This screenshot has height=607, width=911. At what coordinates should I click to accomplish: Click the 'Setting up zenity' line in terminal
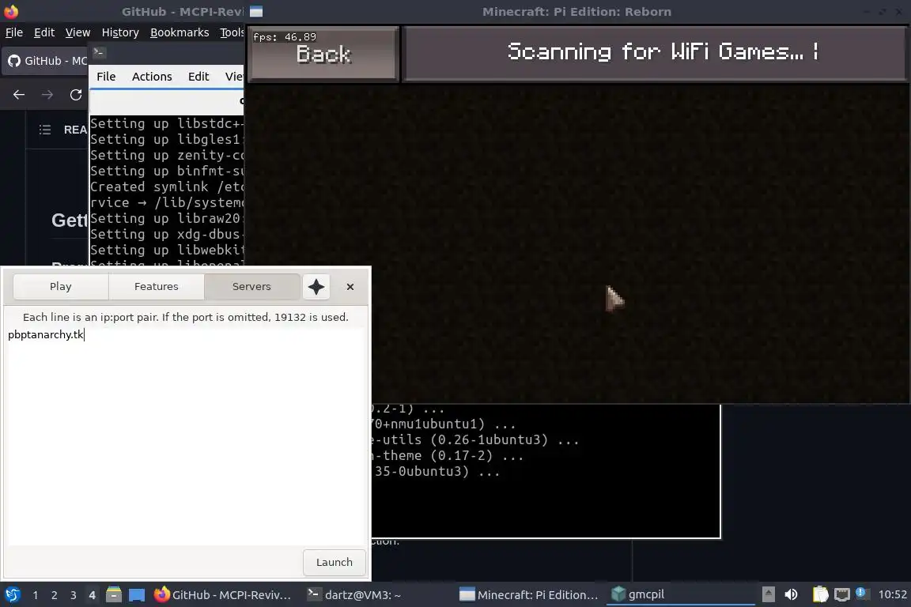point(167,155)
